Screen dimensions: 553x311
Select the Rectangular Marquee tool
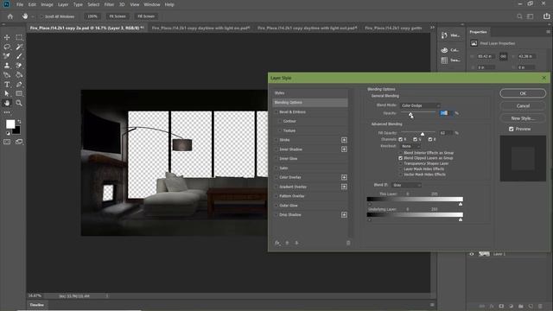[x=19, y=37]
